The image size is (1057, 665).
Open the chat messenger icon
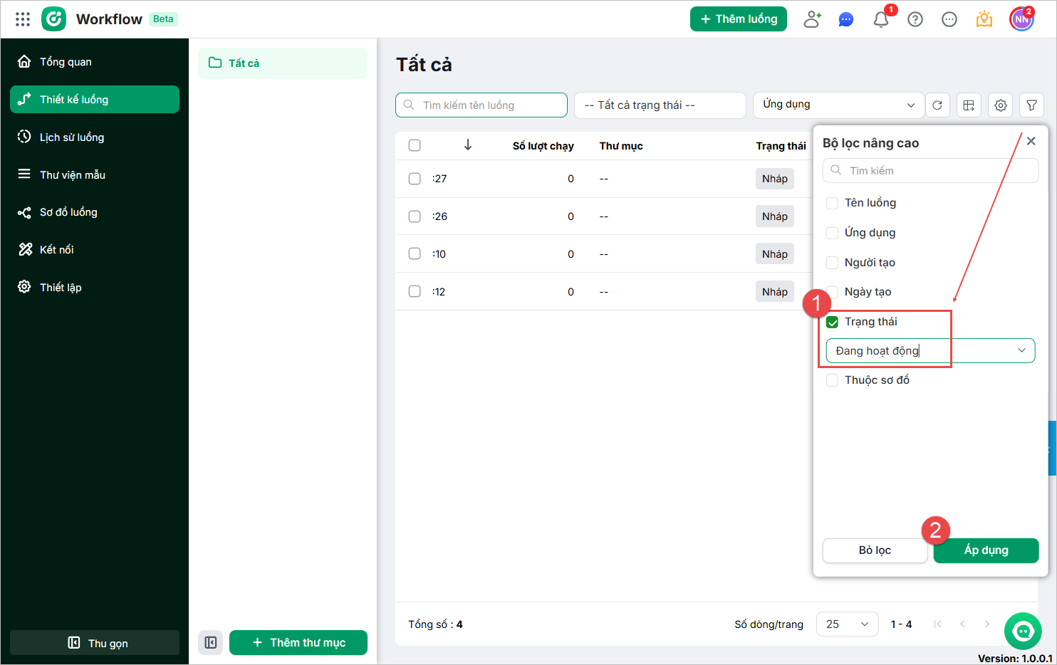coord(846,19)
